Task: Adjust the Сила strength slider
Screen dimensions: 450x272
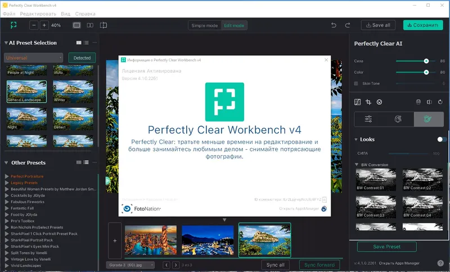Action: pos(416,61)
